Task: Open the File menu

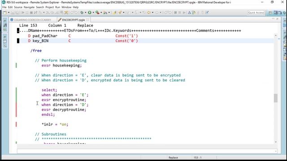Action: [x=4, y=7]
